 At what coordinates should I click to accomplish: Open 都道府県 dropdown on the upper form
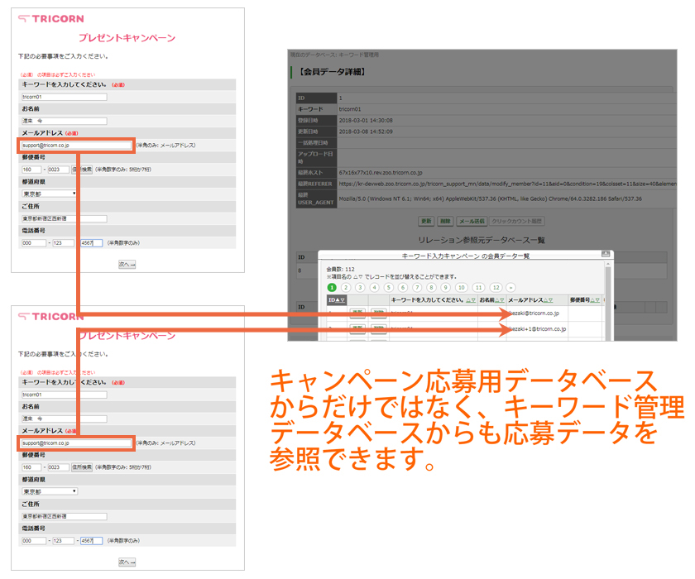pyautogui.click(x=50, y=194)
